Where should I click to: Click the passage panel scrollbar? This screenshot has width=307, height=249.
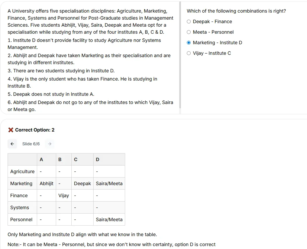coord(180,55)
